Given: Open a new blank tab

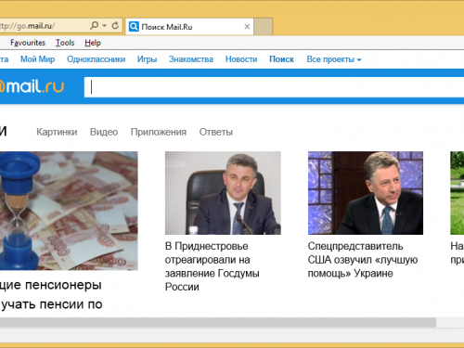Looking at the screenshot, I should pos(264,27).
